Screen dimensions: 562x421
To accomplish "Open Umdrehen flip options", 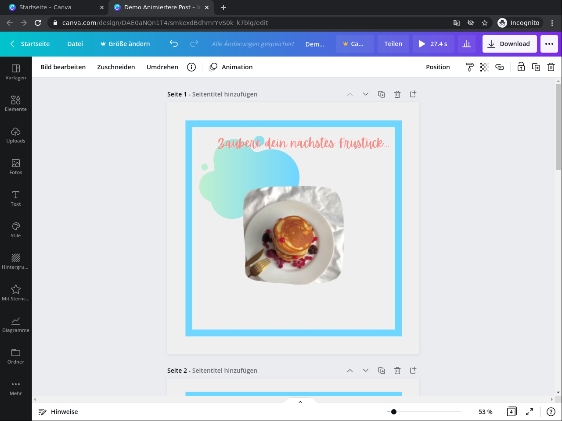I will (x=162, y=67).
